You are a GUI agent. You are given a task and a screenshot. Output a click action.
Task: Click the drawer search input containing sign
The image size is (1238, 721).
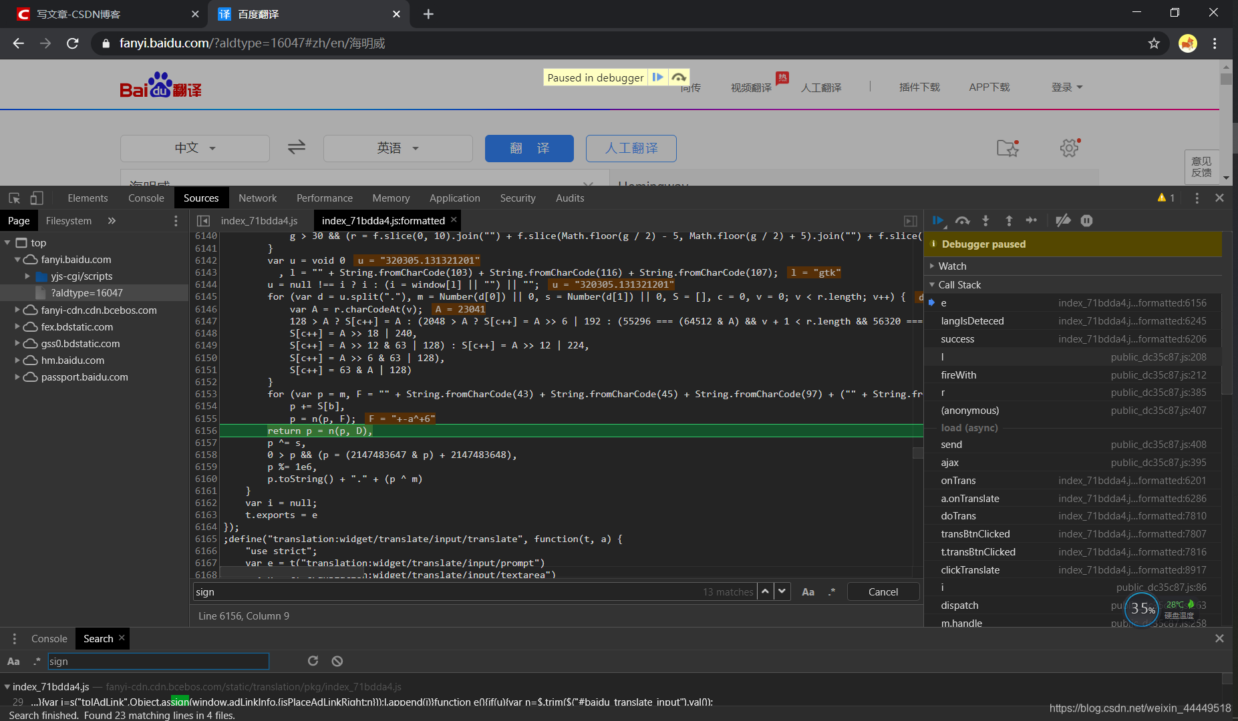click(x=158, y=662)
